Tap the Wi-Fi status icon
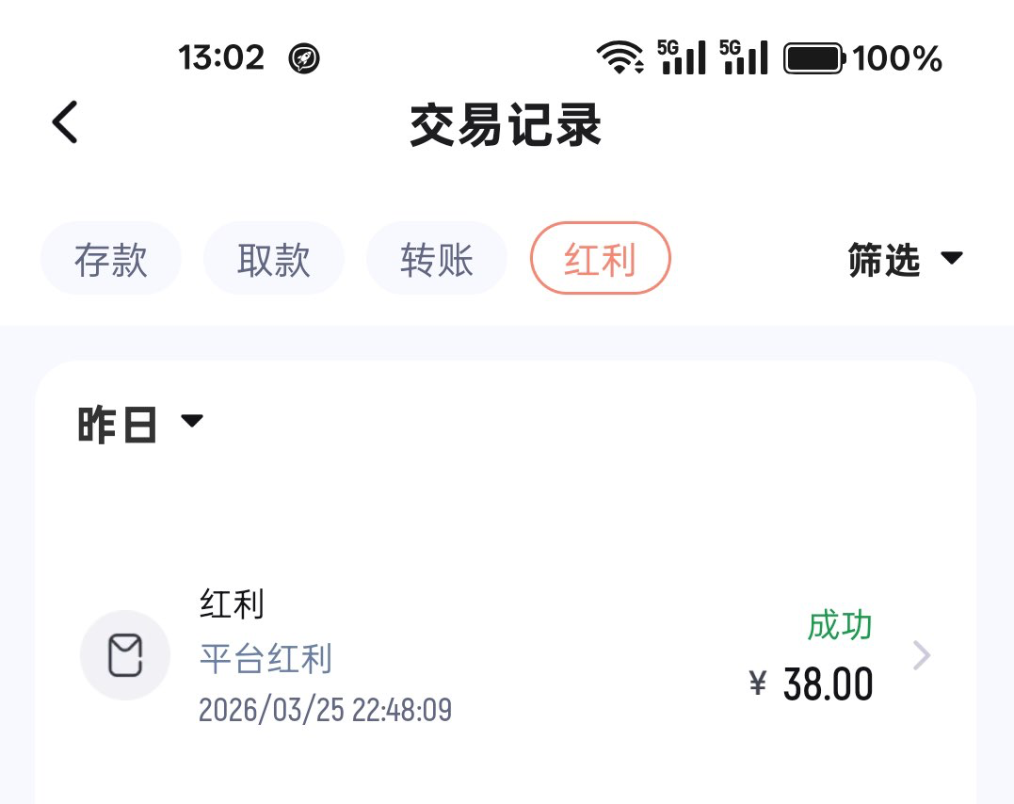Viewport: 1014px width, 804px height. (x=620, y=58)
